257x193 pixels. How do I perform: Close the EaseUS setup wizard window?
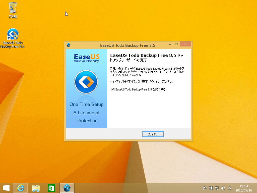[185, 44]
